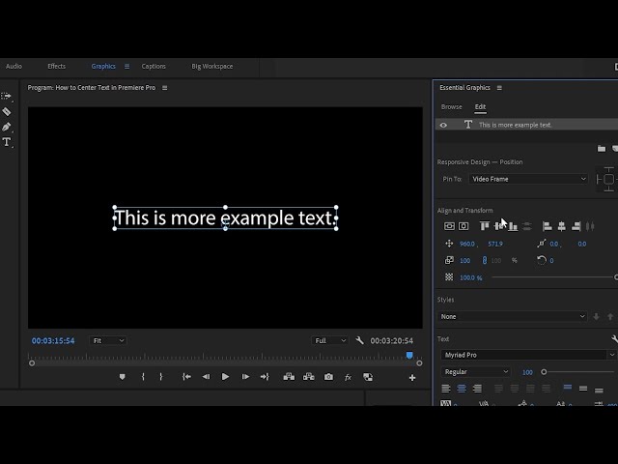This screenshot has height=464, width=618.
Task: Click Step Forward one frame button
Action: pyautogui.click(x=245, y=377)
